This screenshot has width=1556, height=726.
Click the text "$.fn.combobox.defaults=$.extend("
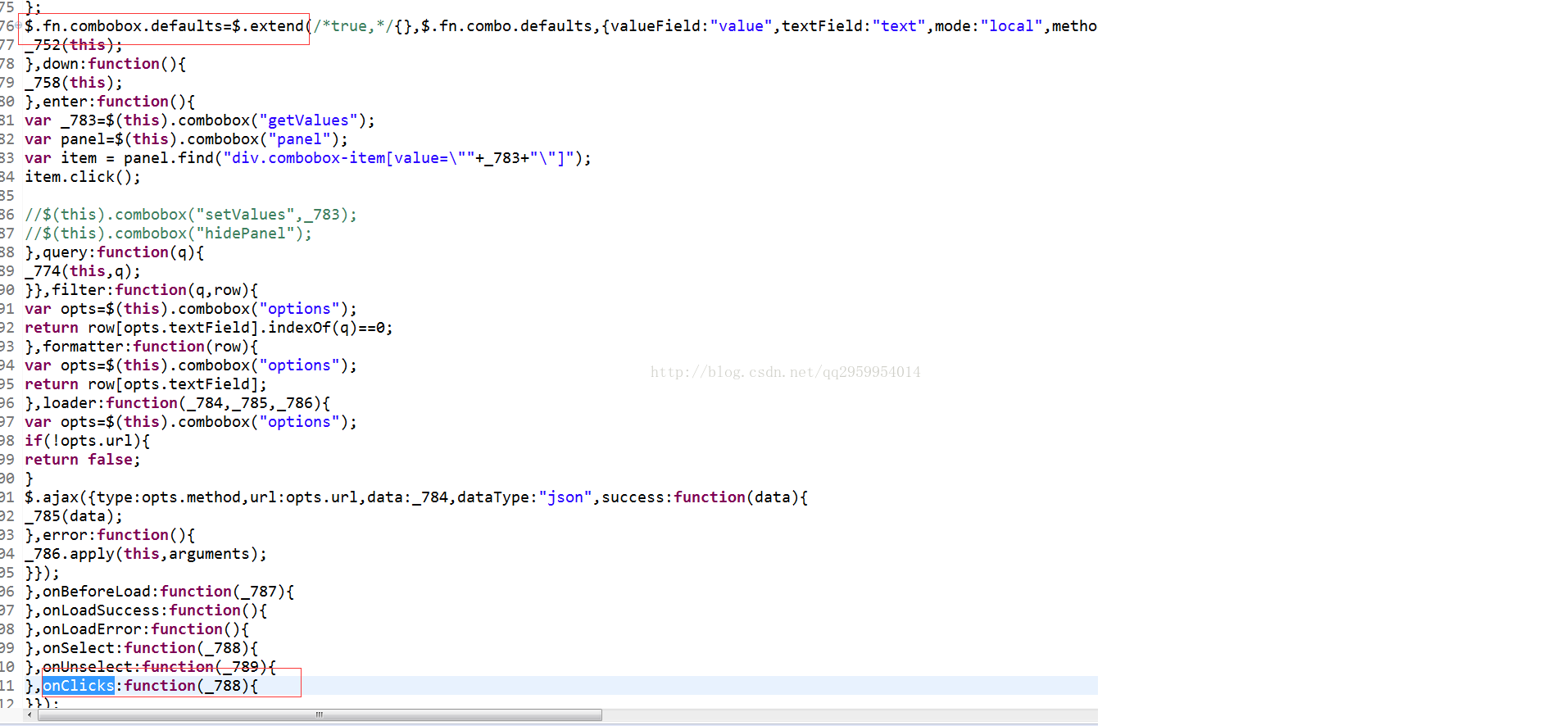pos(168,26)
